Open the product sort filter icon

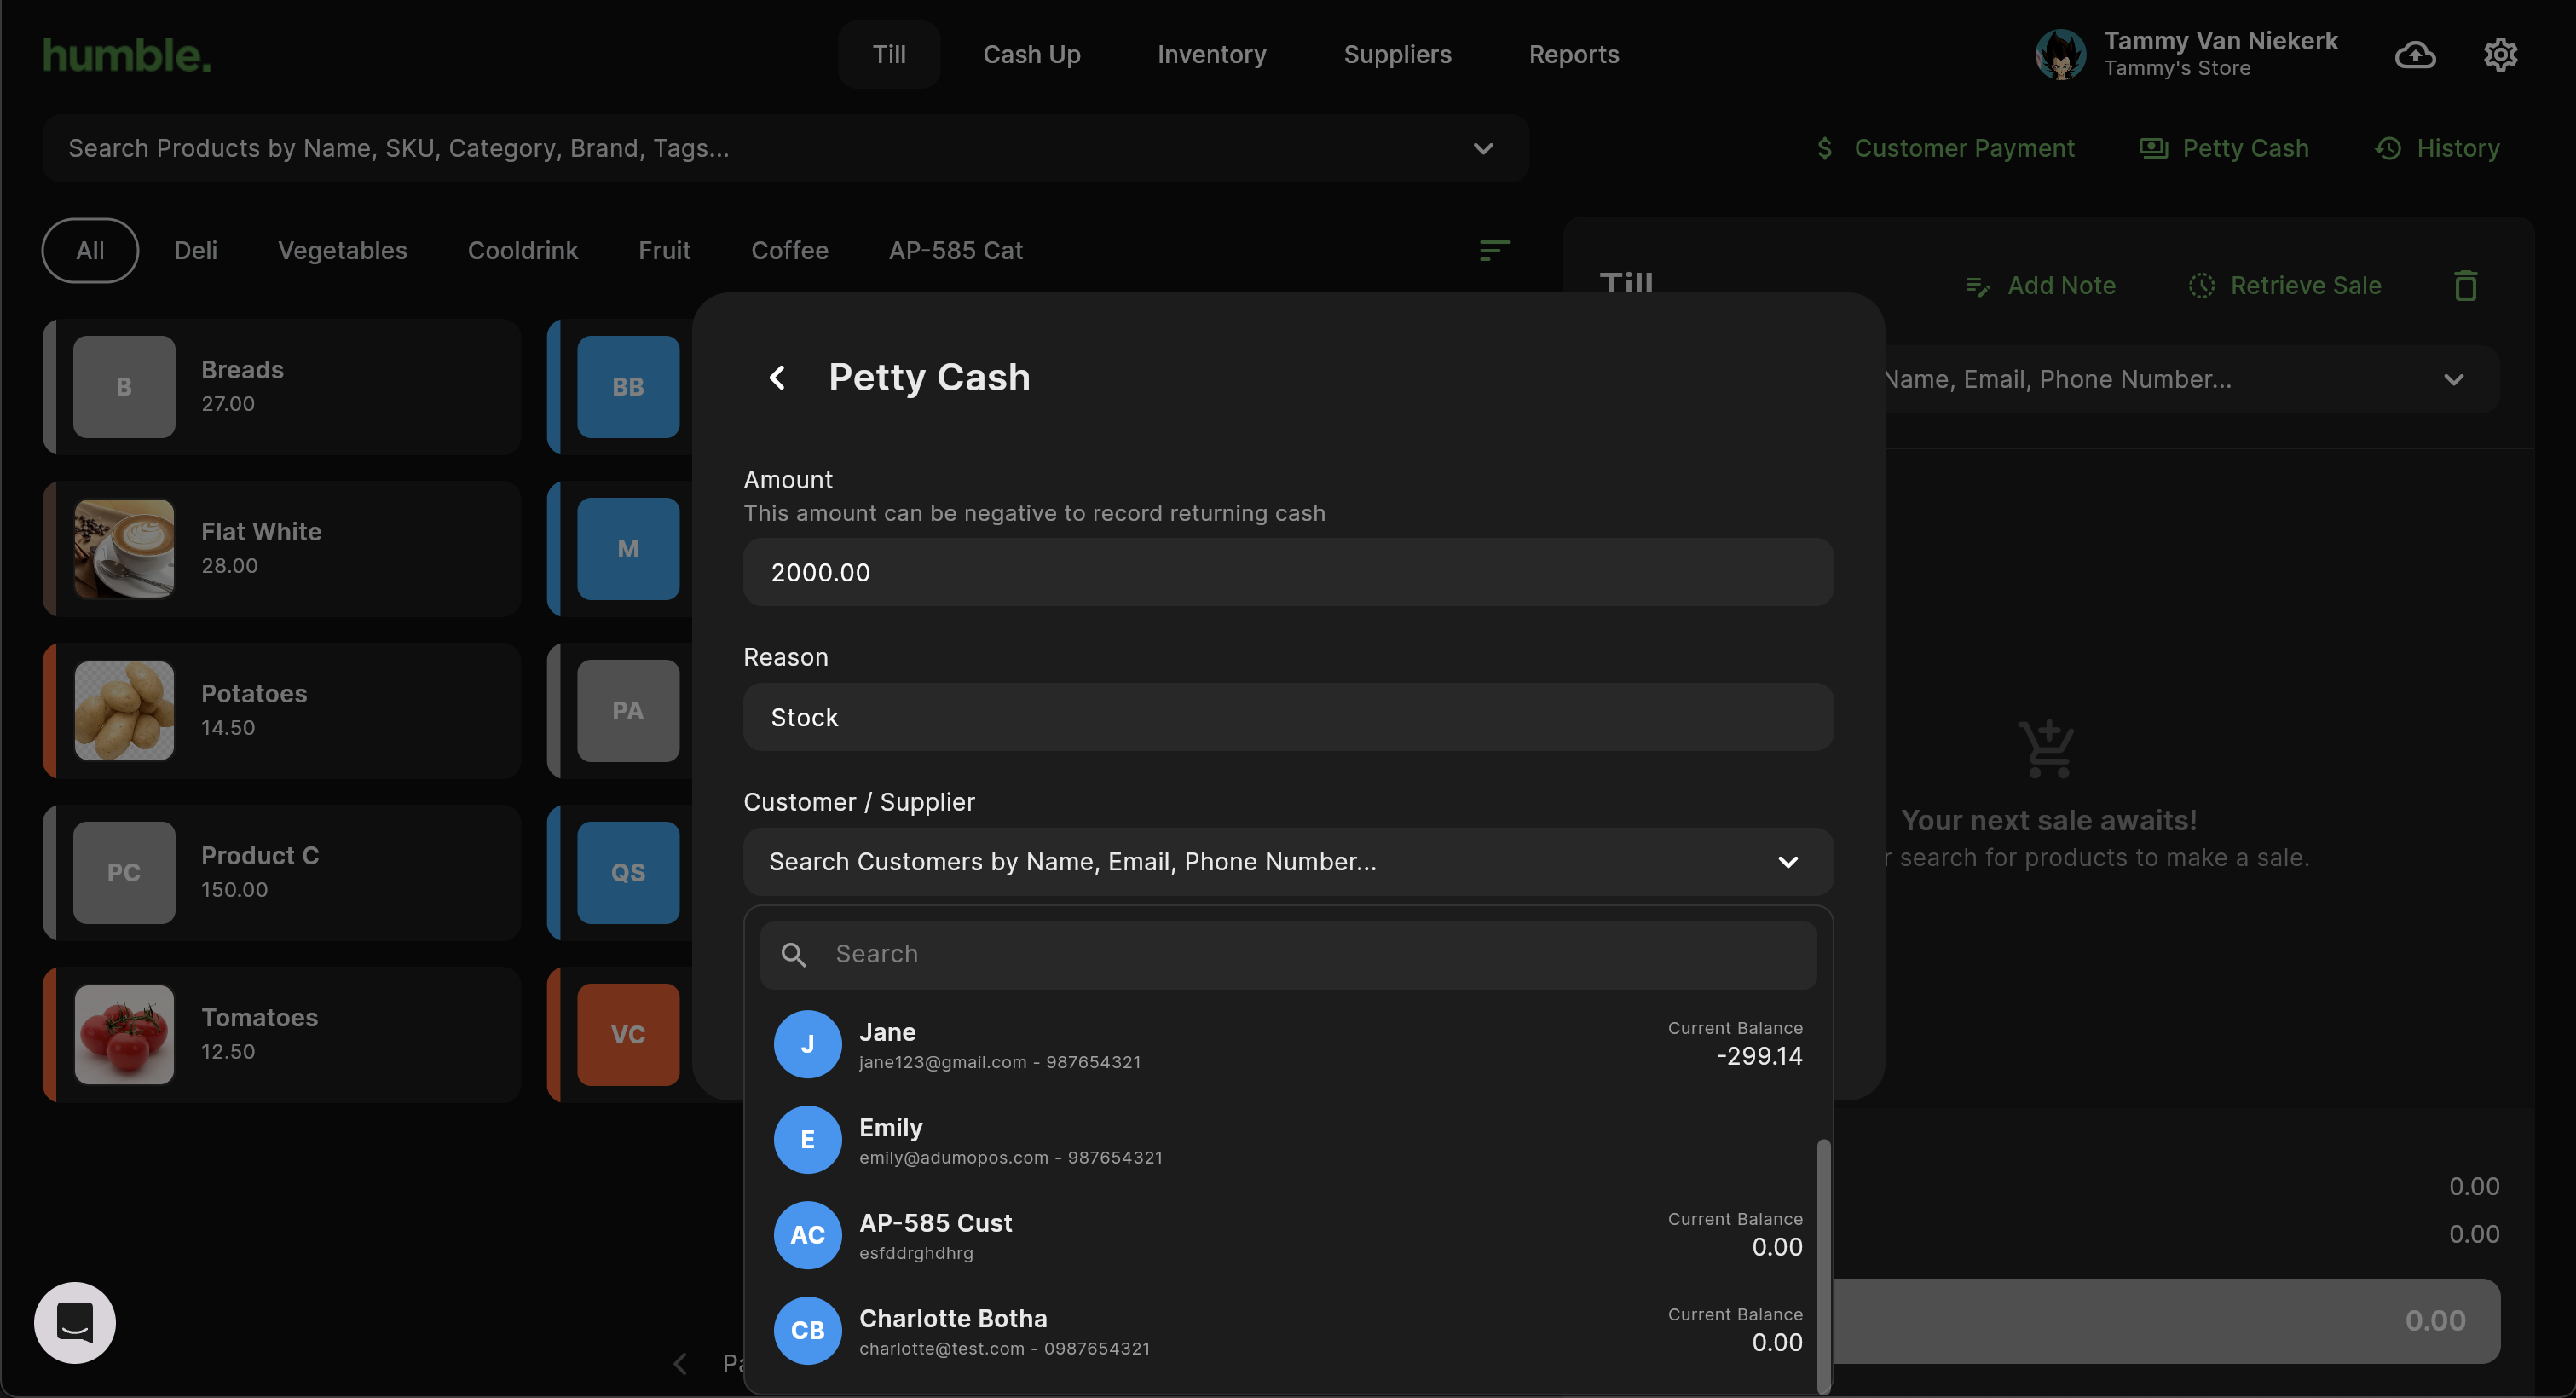(1494, 250)
